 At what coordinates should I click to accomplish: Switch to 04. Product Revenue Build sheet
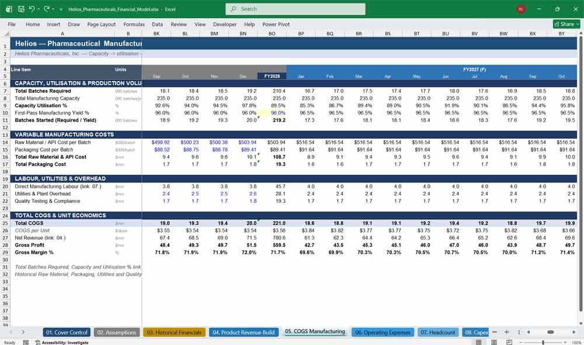(244, 332)
